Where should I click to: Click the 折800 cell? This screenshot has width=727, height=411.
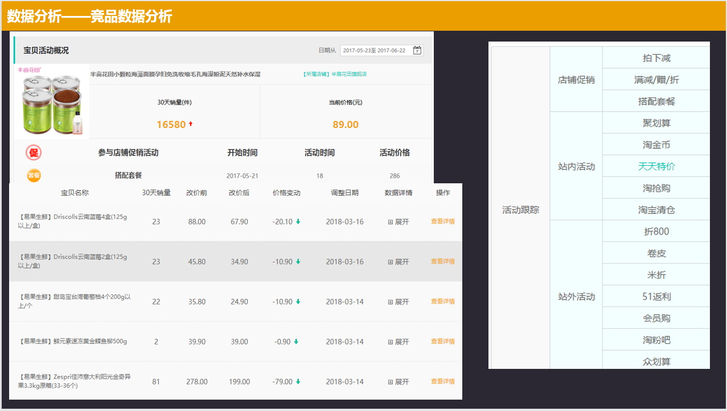(656, 231)
